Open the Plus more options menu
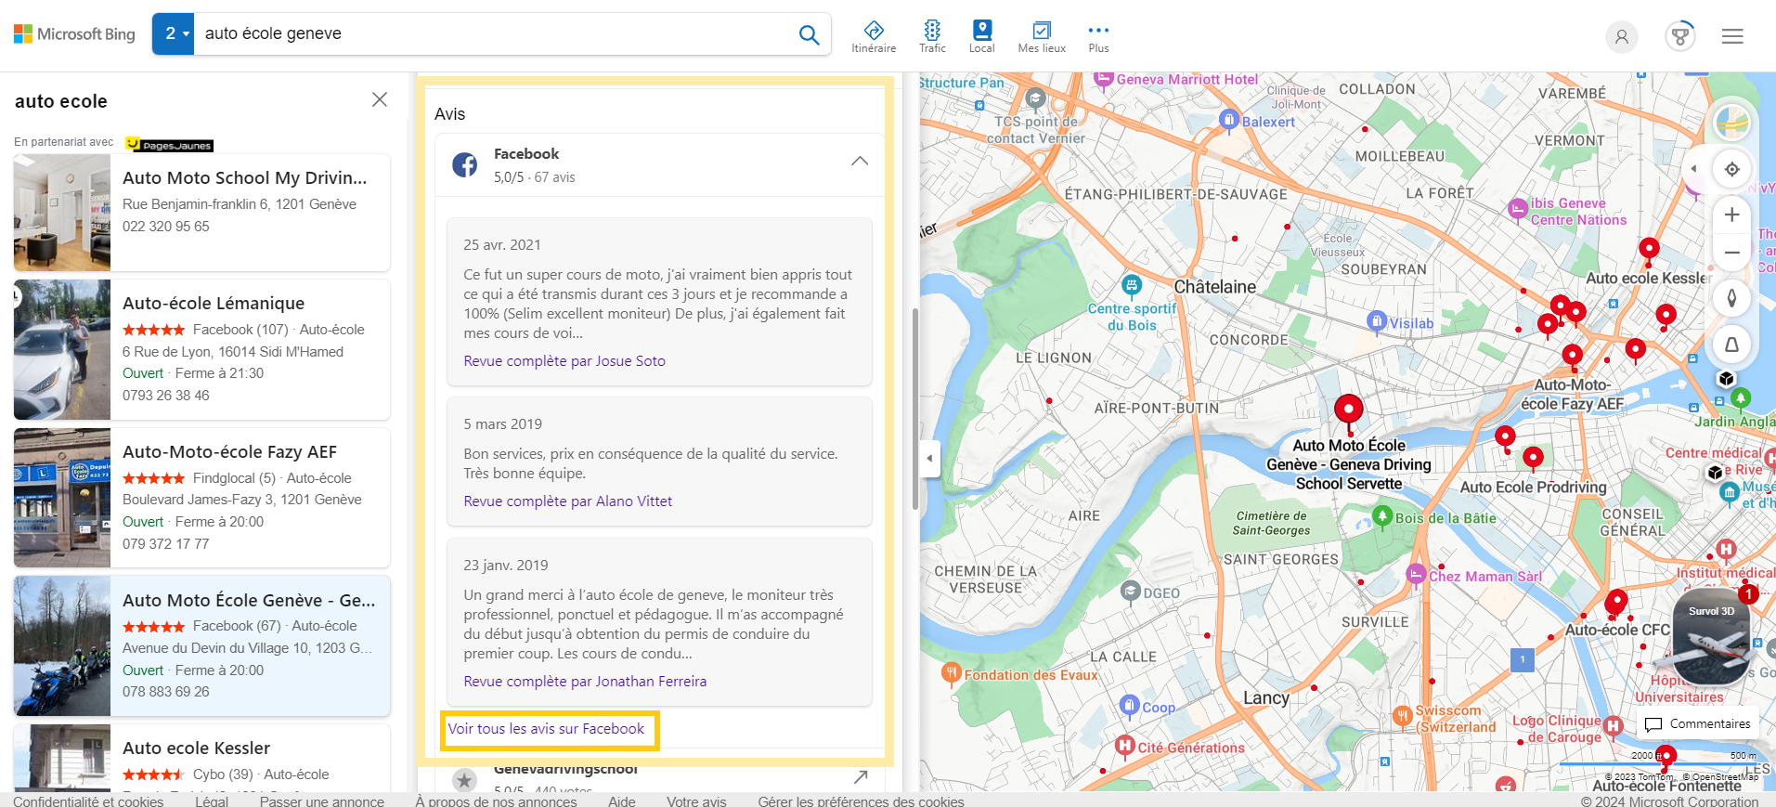Viewport: 1776px width, 807px height. pyautogui.click(x=1098, y=37)
